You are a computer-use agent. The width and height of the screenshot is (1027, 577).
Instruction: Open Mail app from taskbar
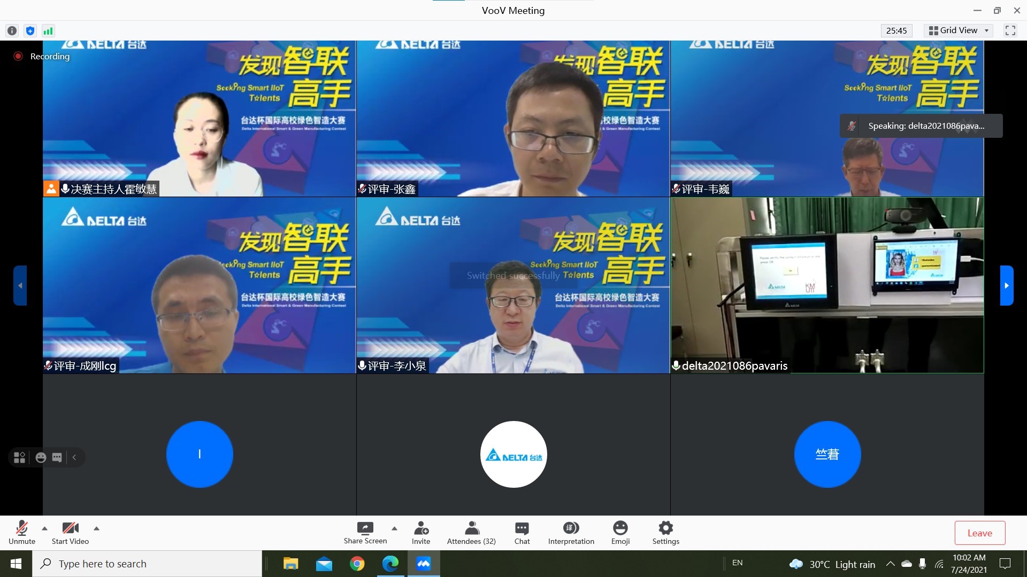(324, 564)
